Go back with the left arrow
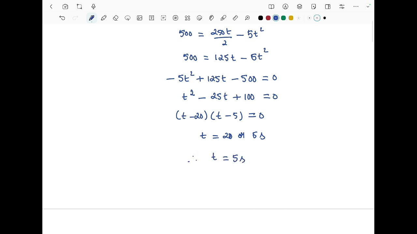 pyautogui.click(x=51, y=6)
